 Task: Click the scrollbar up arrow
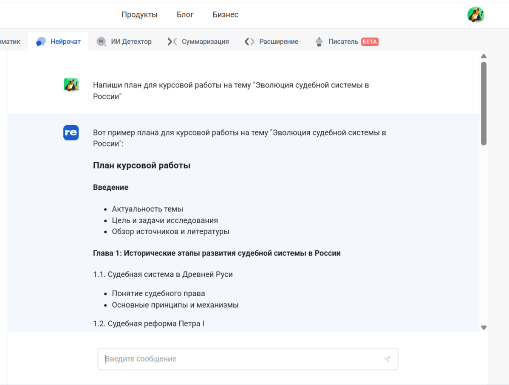pos(484,56)
